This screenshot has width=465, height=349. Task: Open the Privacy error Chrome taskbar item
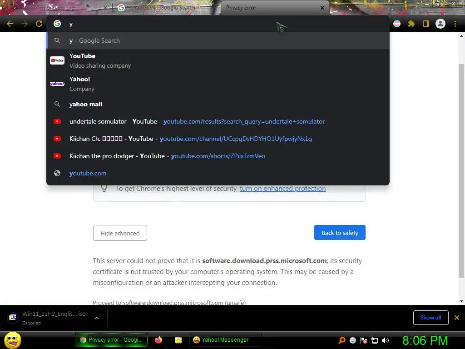click(x=113, y=340)
